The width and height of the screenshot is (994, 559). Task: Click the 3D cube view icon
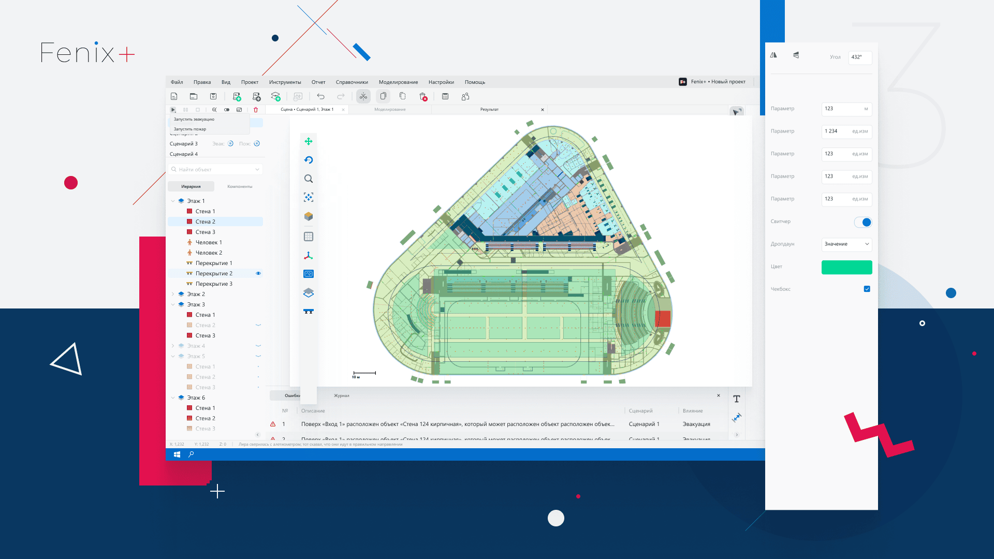click(x=309, y=216)
